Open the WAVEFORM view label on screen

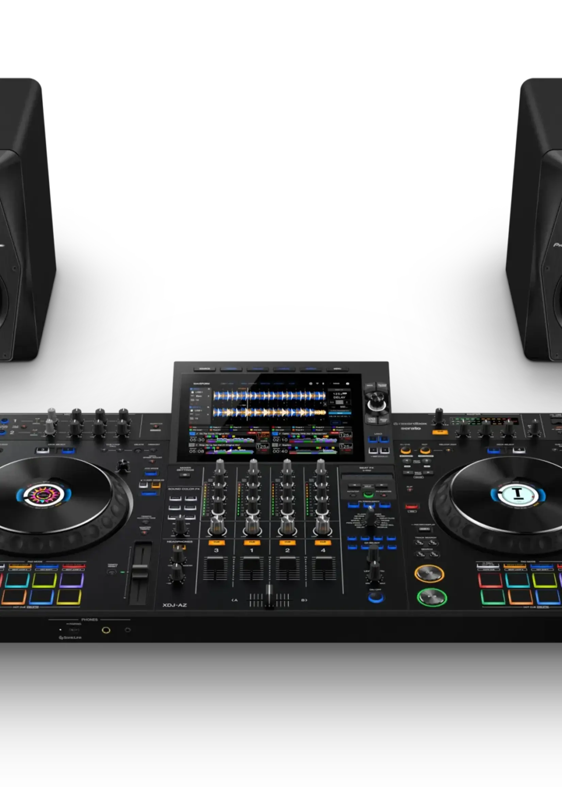(x=201, y=384)
